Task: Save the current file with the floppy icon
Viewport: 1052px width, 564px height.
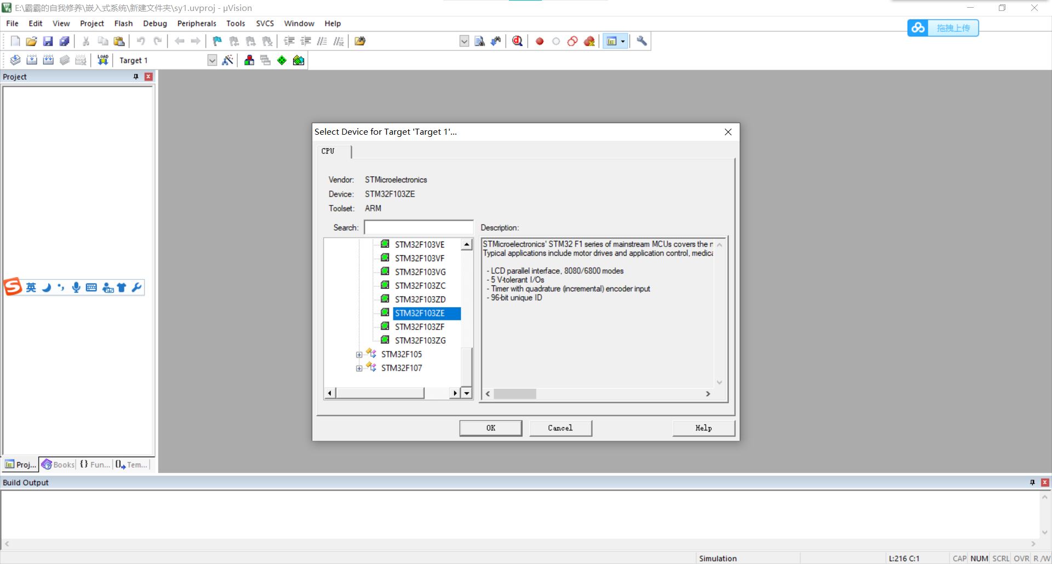Action: [48, 41]
